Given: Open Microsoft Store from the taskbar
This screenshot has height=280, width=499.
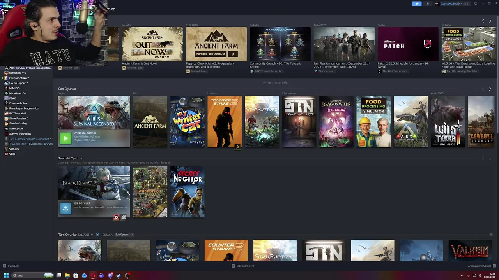Looking at the screenshot, I should [x=76, y=275].
